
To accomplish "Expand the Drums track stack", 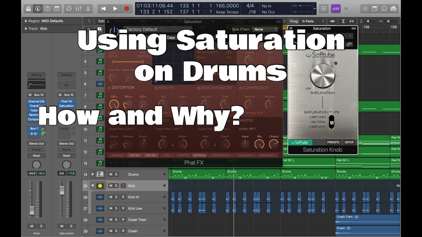I will tap(93, 174).
